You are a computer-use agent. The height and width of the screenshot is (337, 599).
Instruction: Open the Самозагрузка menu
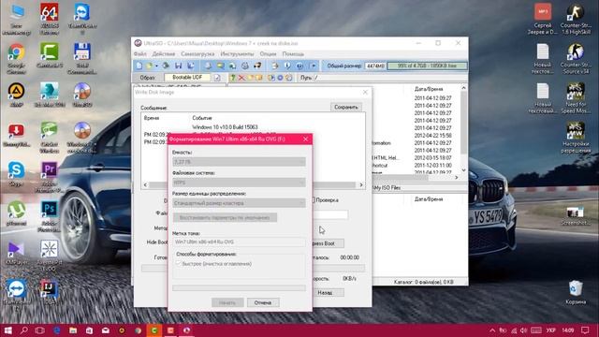197,54
